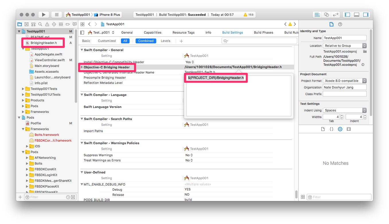The width and height of the screenshot is (389, 224).
Task: Show the Assistant editor
Action: click(x=326, y=15)
